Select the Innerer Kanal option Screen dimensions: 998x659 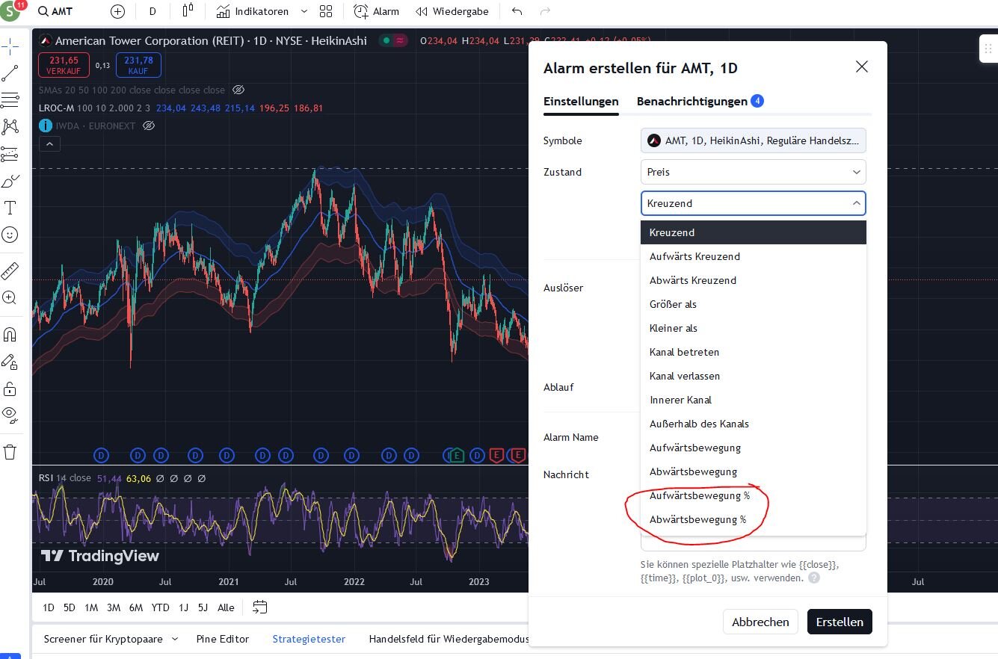(754, 400)
